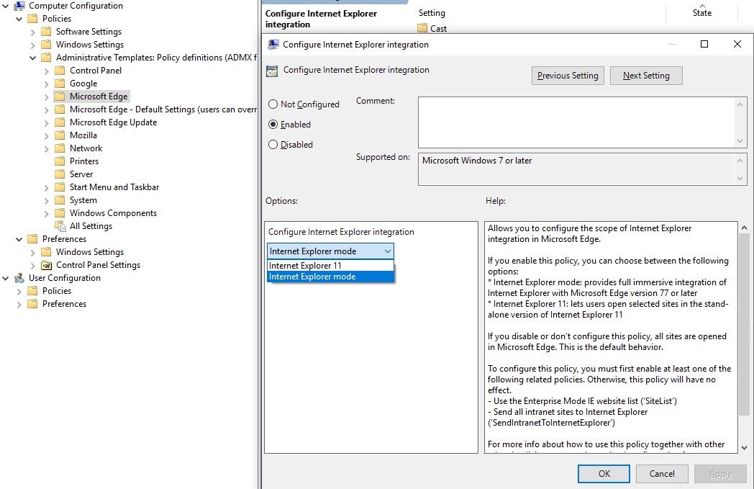Click the Mozilla folder icon
This screenshot has width=754, height=489.
click(60, 135)
